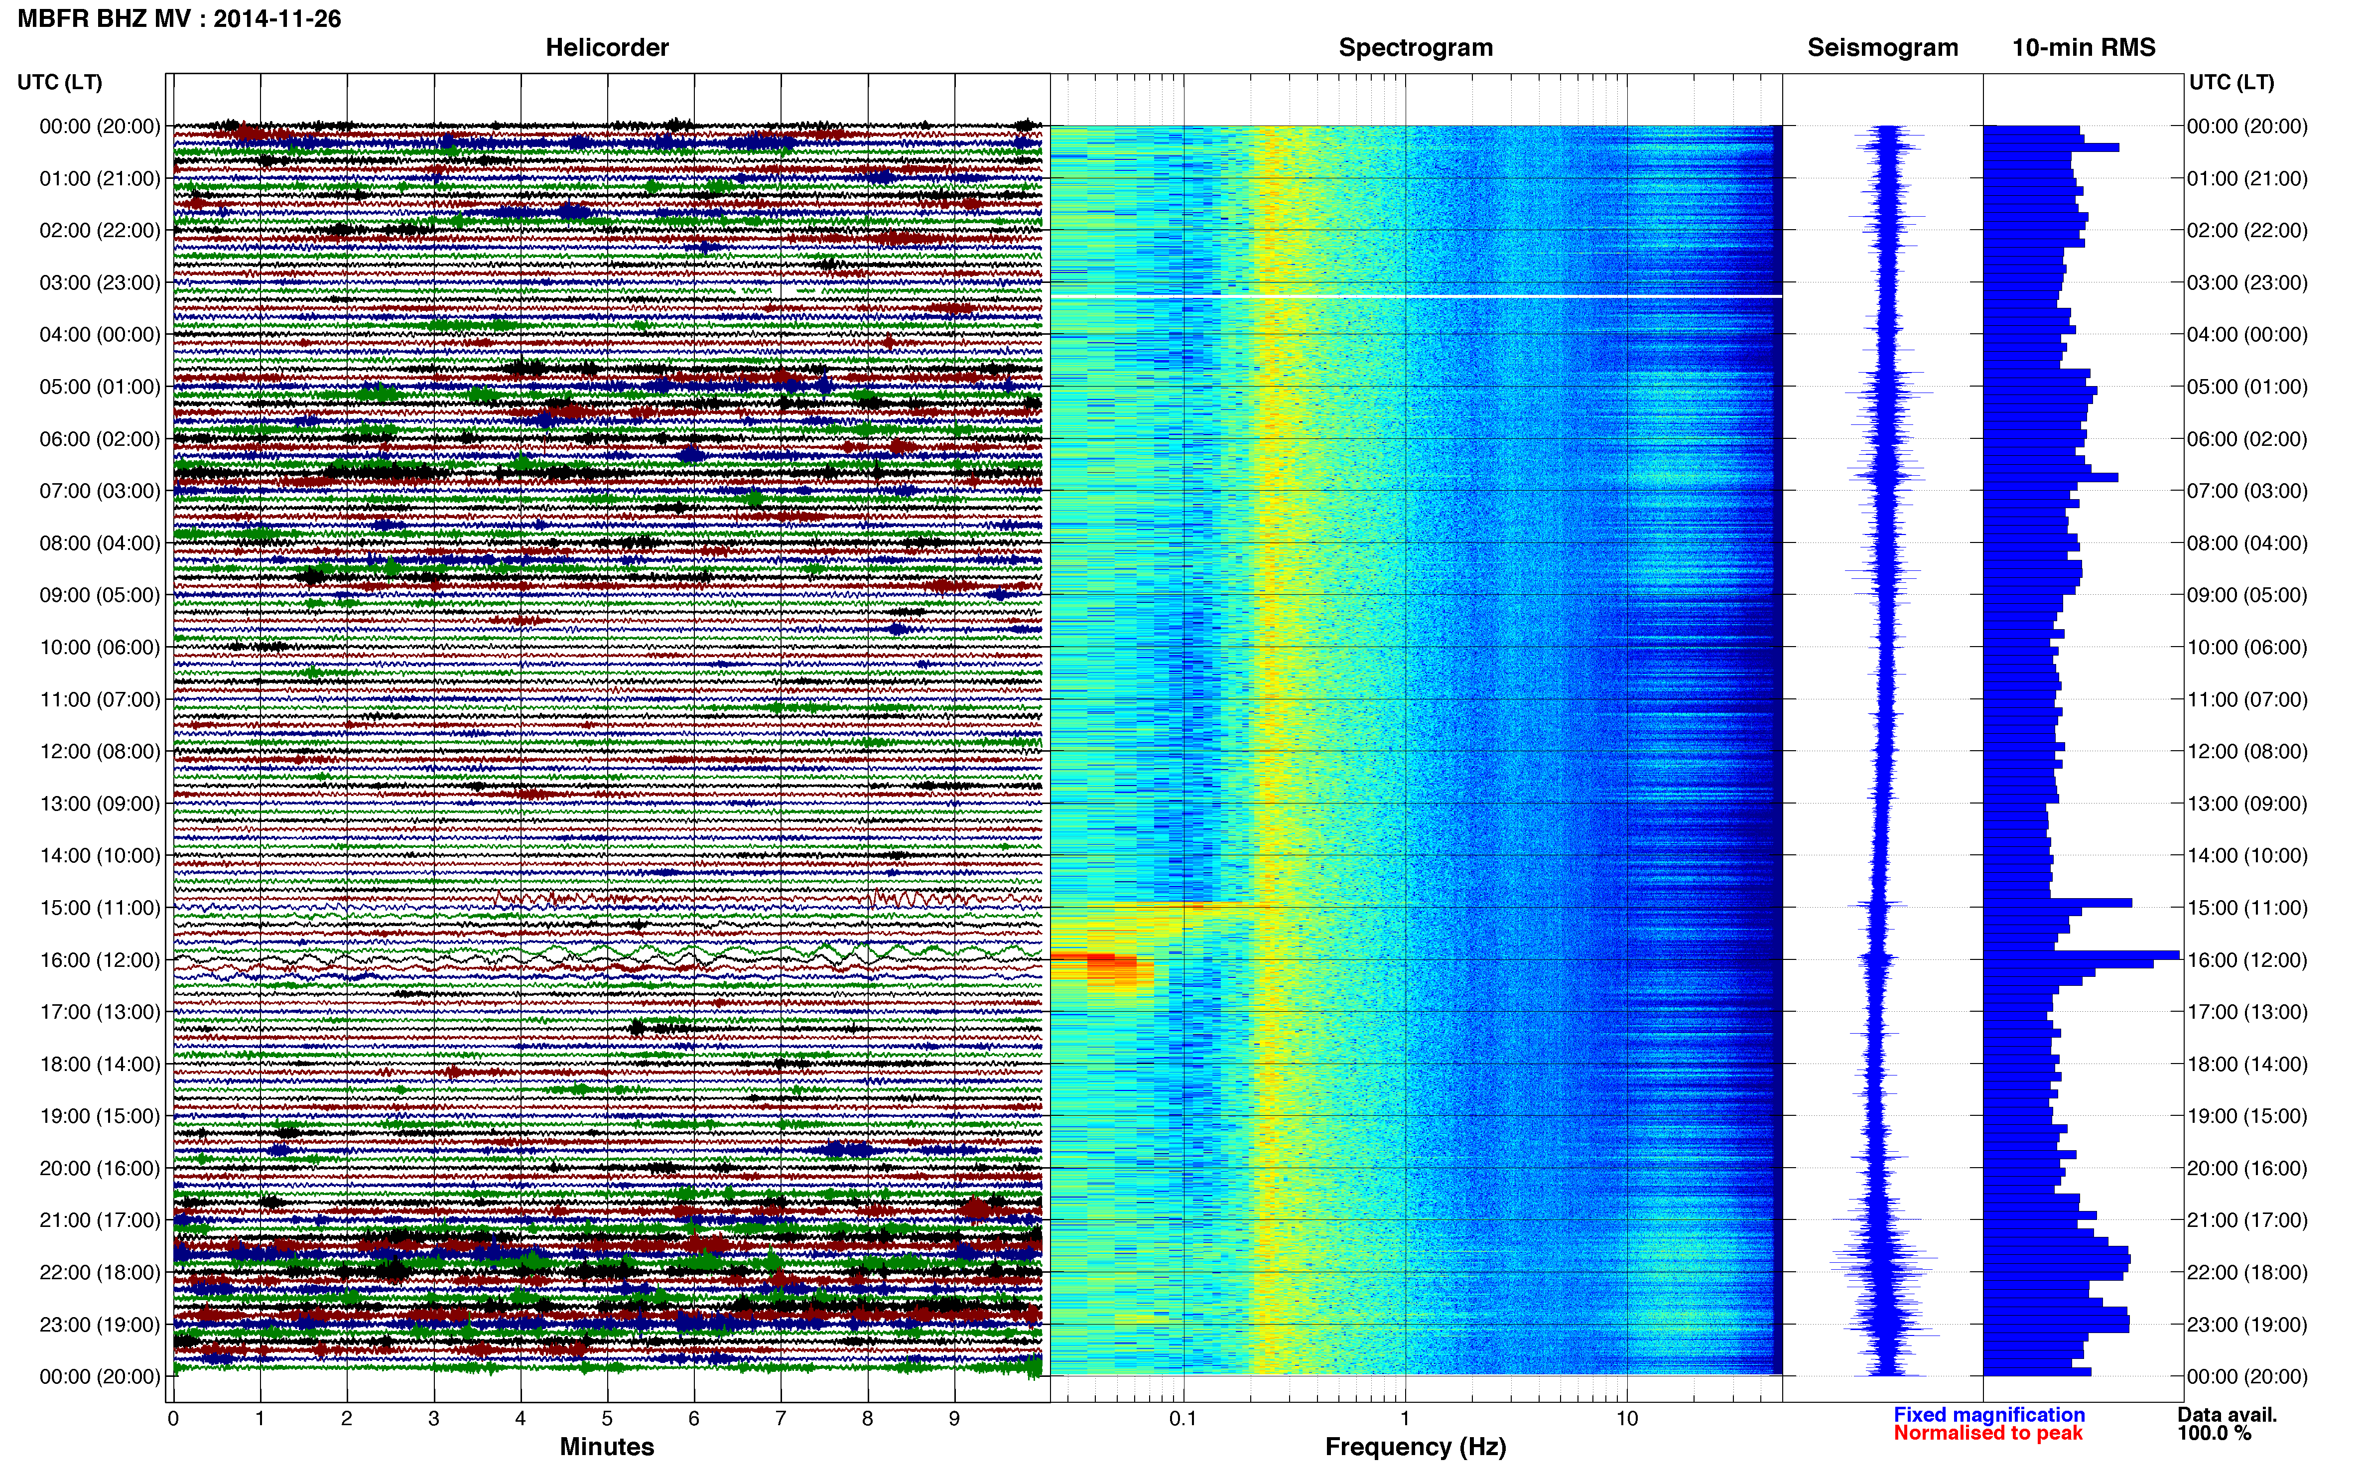Viewport: 2361px width, 1476px height.
Task: Click the minute '9' tick label
Action: [954, 1418]
